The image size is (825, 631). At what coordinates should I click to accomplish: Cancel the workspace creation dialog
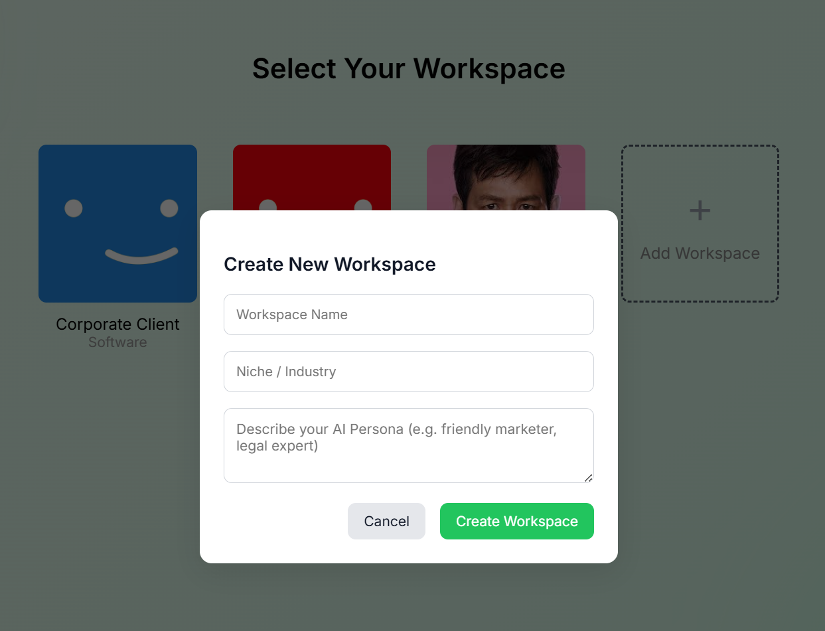pos(386,521)
